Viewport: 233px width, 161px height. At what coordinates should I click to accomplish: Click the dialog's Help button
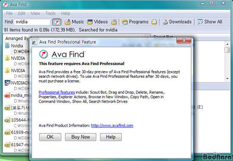(x=111, y=137)
